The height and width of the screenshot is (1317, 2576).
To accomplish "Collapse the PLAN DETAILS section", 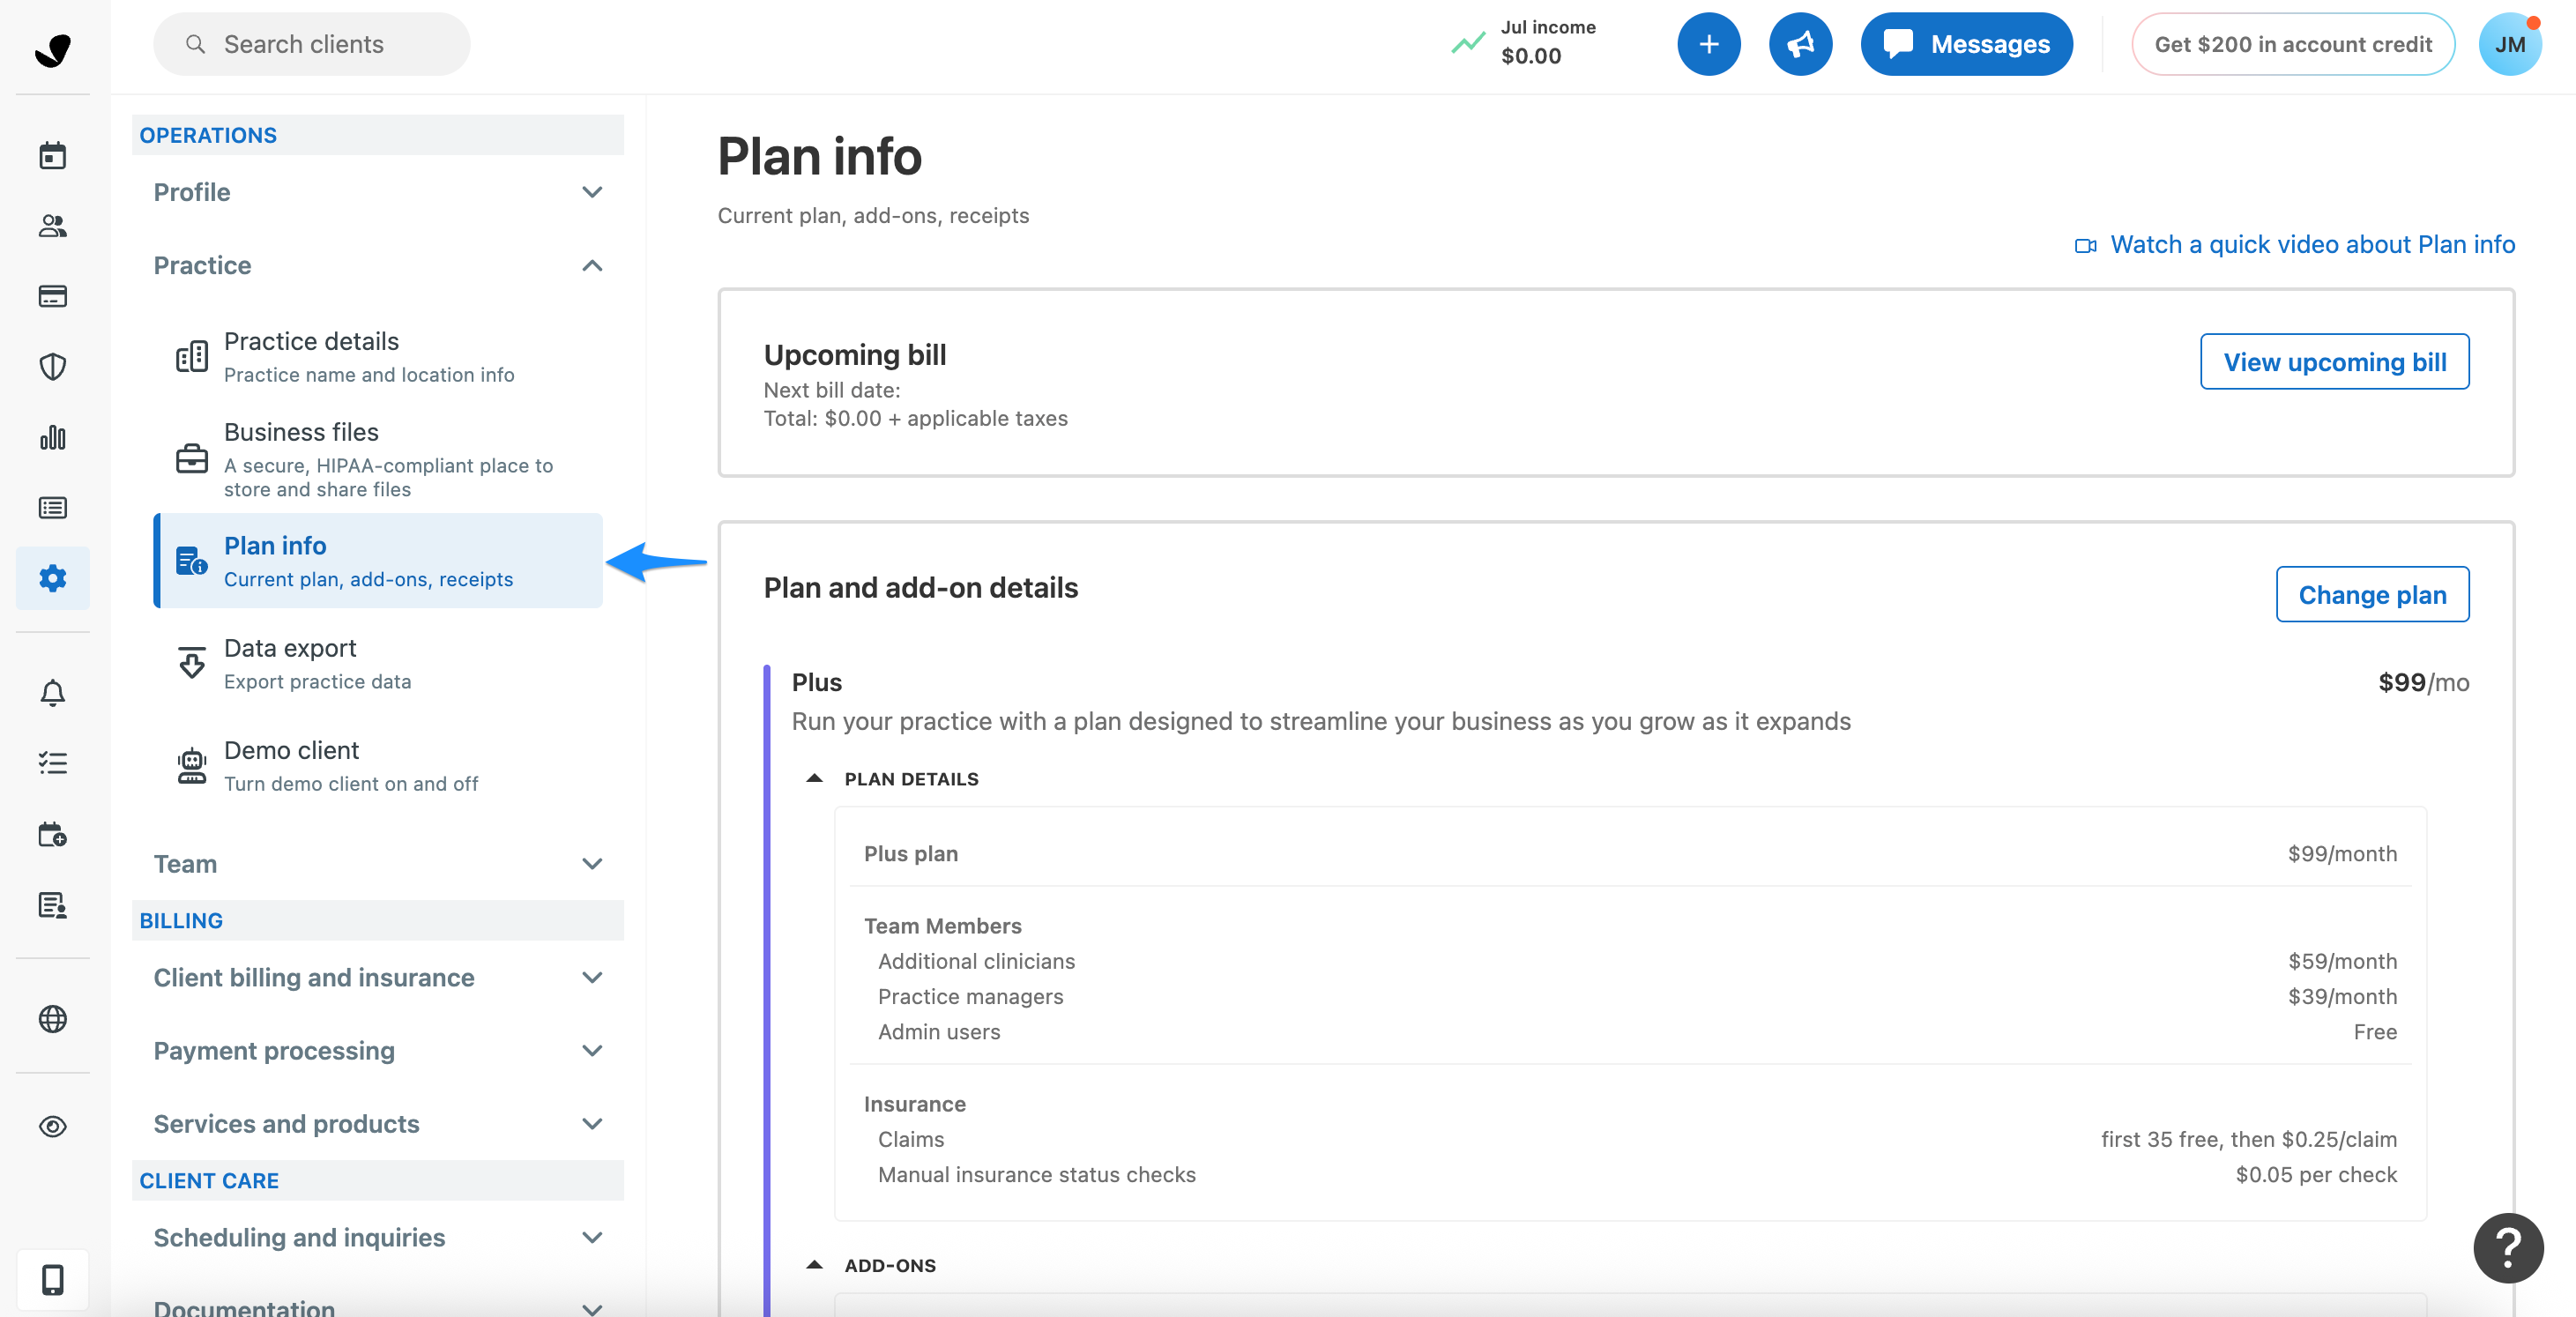I will click(814, 778).
